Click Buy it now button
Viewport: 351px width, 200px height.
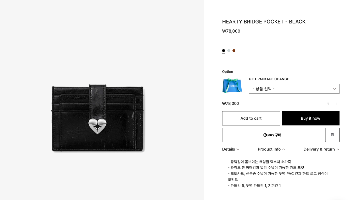(x=311, y=118)
